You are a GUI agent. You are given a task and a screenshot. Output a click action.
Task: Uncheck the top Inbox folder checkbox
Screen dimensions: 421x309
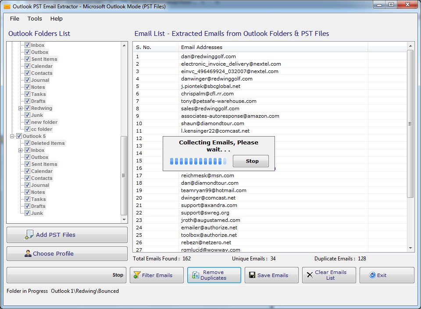(27, 45)
